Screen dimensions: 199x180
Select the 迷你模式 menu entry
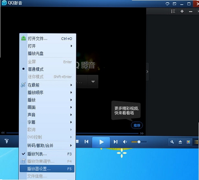click(x=47, y=76)
